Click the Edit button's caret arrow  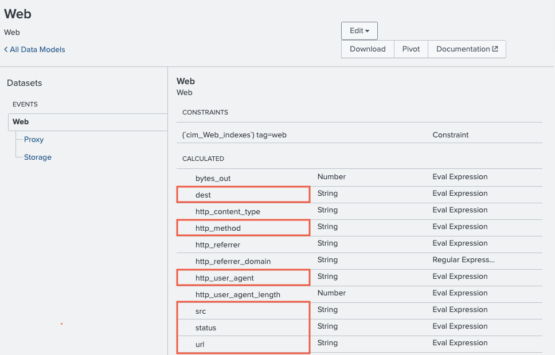(x=368, y=30)
